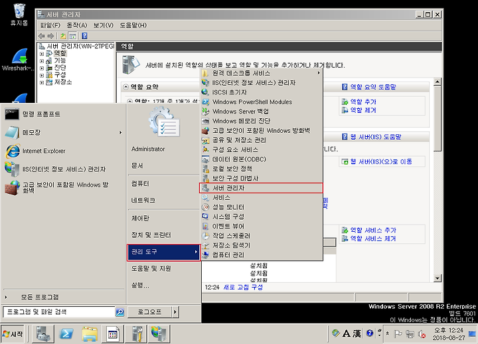Open 보안 구성 마법사 entry

[261, 179]
